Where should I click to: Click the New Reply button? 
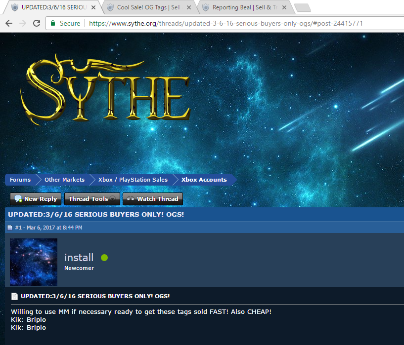pyautogui.click(x=36, y=199)
